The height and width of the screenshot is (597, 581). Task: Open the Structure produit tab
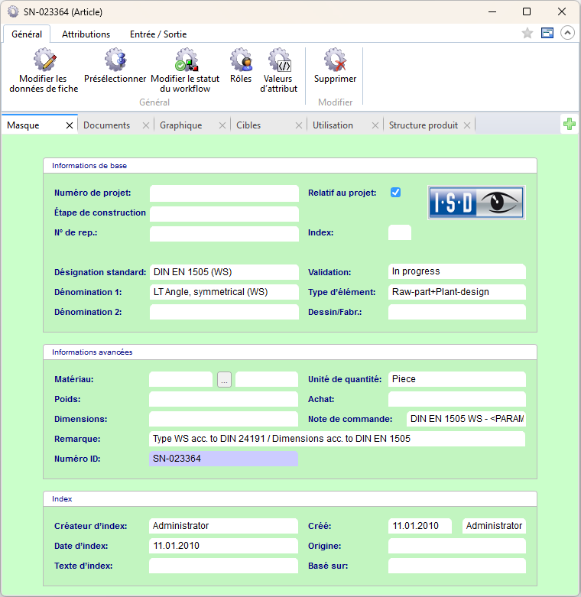click(423, 125)
